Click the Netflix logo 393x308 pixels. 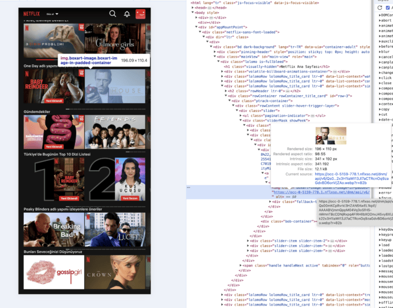pos(32,13)
